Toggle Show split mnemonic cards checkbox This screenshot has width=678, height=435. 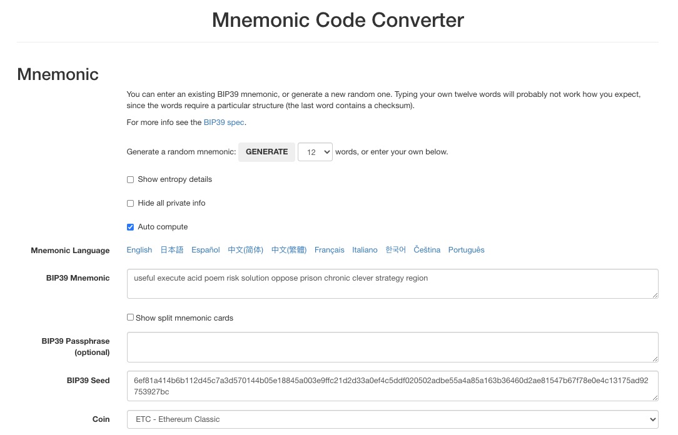coord(130,317)
